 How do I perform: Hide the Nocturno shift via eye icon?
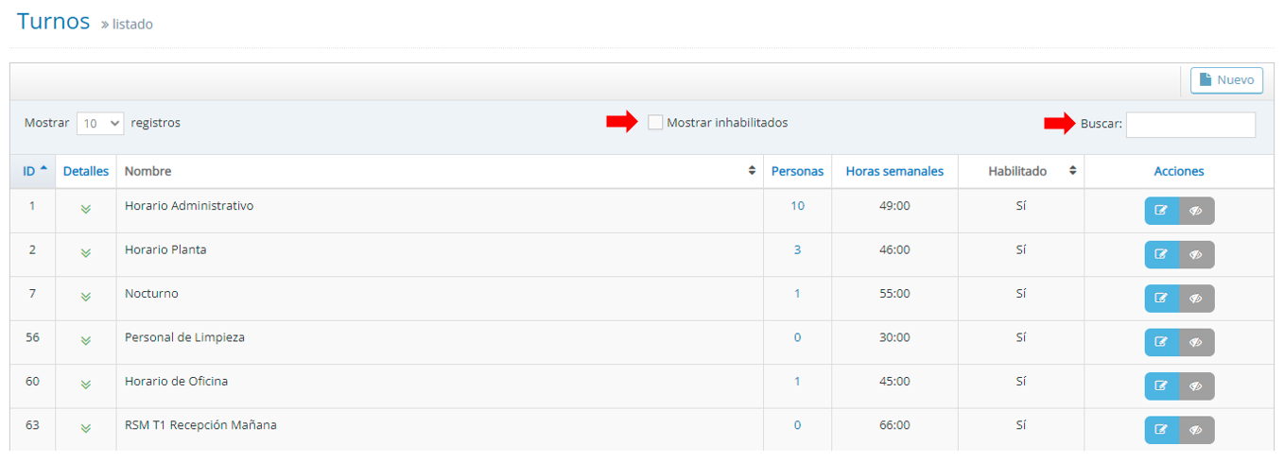point(1196,299)
